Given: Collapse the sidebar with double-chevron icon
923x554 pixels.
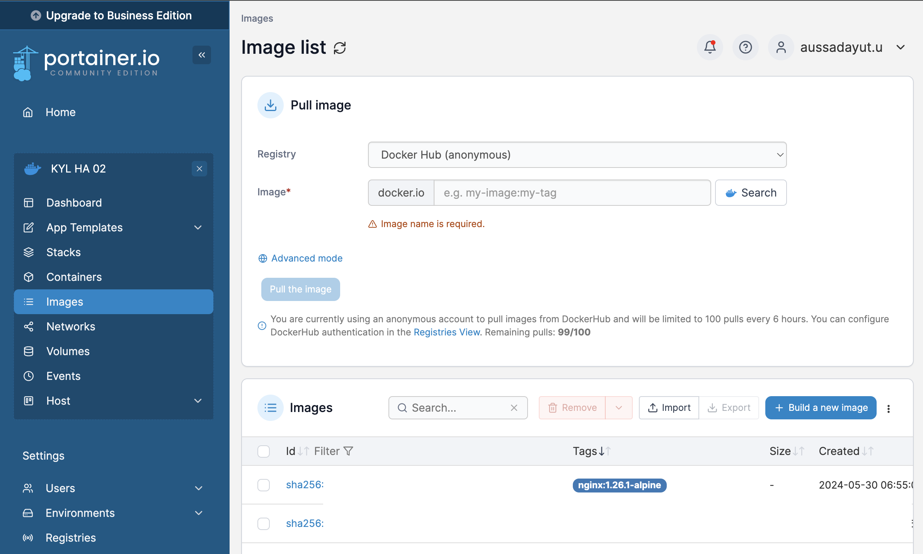Looking at the screenshot, I should (x=202, y=55).
